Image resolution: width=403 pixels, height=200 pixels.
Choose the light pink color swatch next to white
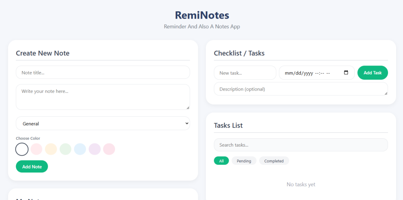36,149
